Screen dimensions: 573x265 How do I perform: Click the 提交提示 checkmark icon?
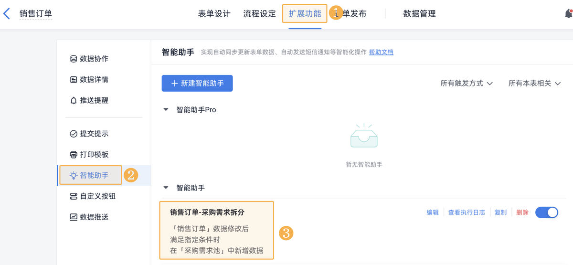point(74,134)
